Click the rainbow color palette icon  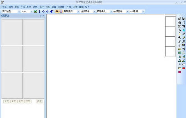click(184, 45)
